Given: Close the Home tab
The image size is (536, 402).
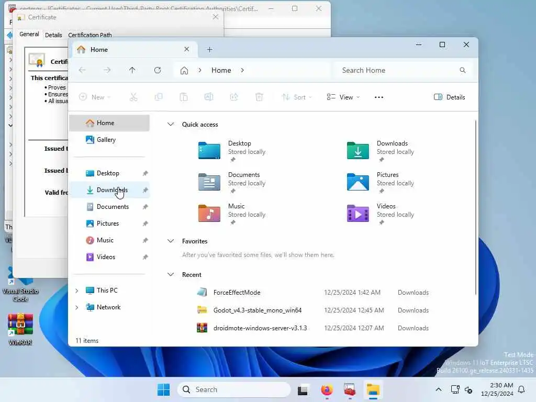Looking at the screenshot, I should coord(187,49).
